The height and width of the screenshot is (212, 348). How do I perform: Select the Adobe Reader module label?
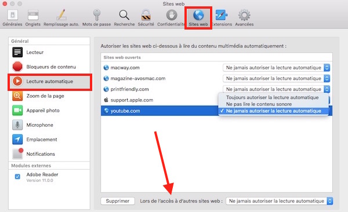click(x=42, y=174)
